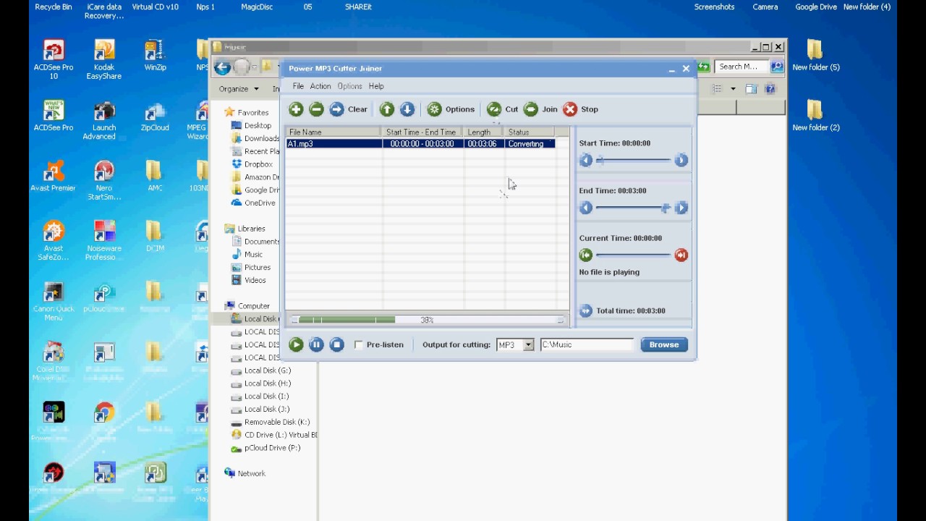Click the Kodak EasyShare desktop icon
Viewport: 926px width, 521px height.
click(x=104, y=59)
